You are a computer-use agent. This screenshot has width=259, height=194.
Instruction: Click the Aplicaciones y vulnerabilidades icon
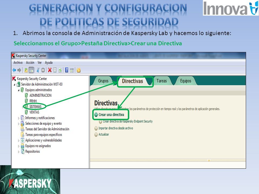click(x=22, y=140)
